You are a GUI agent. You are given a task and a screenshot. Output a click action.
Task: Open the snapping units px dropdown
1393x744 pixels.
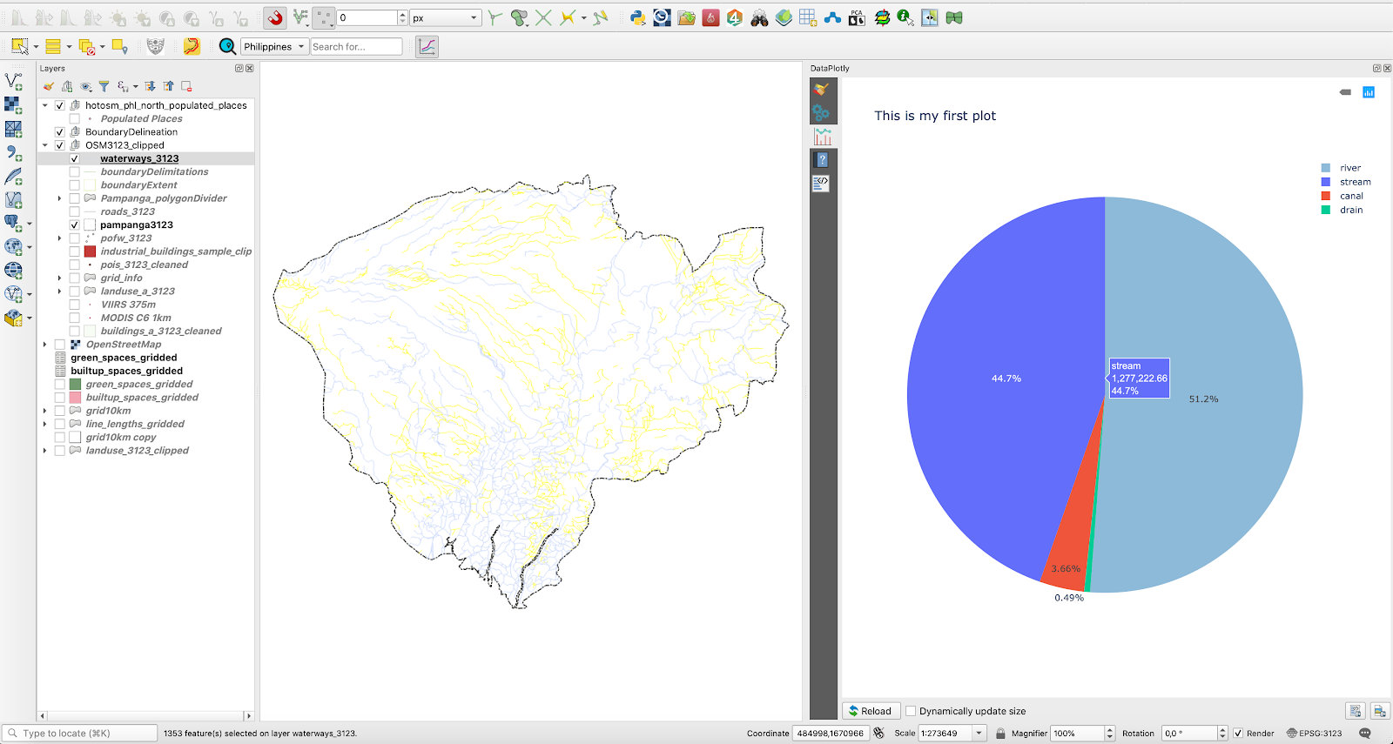(445, 18)
